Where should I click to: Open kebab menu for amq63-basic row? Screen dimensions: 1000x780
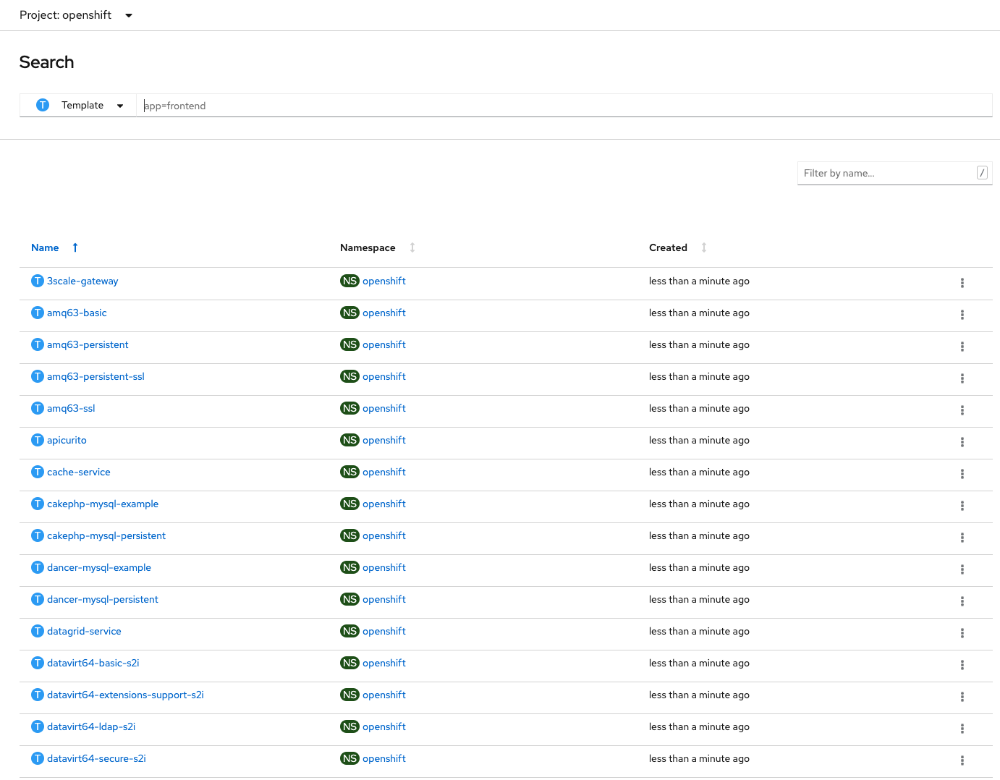(x=962, y=315)
